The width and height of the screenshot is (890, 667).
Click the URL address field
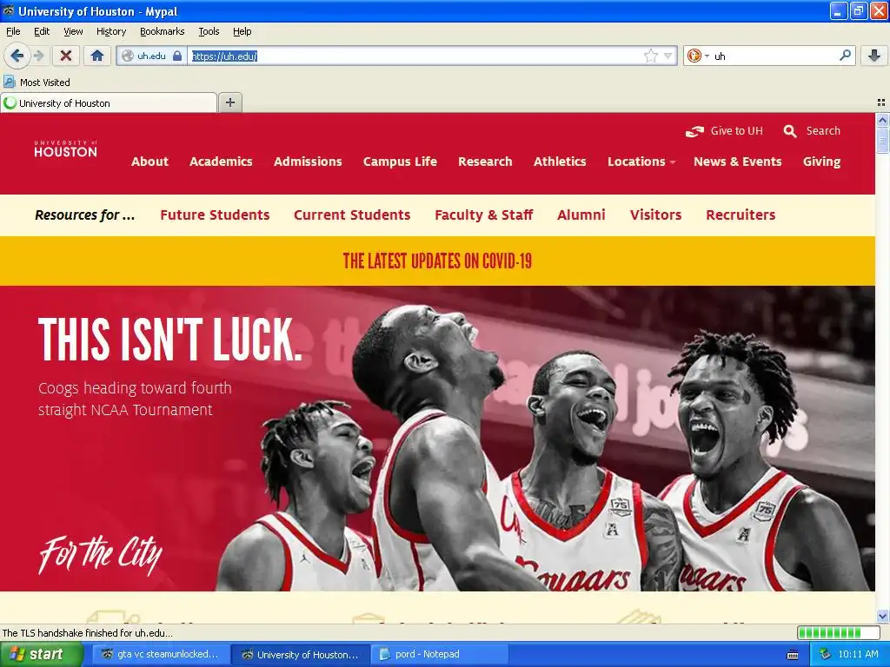(415, 56)
